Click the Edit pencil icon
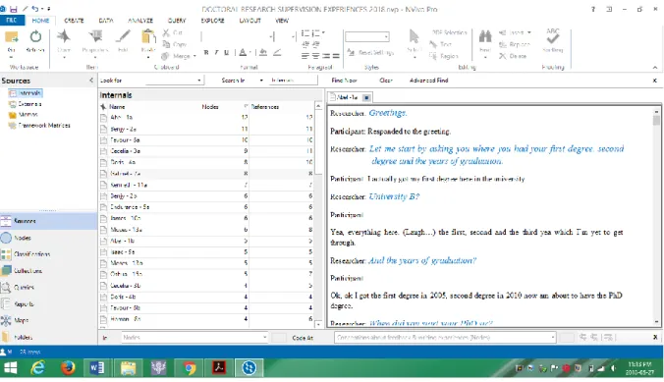 pos(123,36)
